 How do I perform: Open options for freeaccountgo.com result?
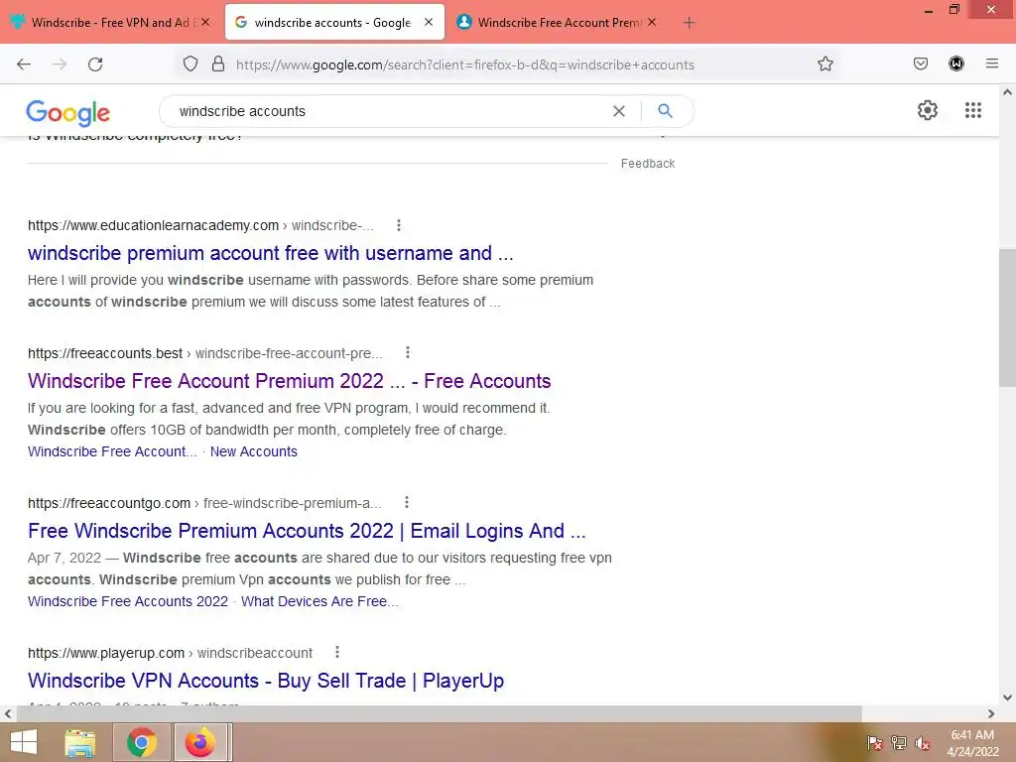406,502
